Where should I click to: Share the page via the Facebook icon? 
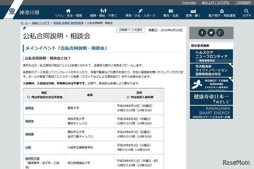click(x=202, y=33)
